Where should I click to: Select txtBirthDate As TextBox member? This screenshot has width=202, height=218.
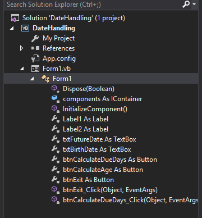point(97,149)
